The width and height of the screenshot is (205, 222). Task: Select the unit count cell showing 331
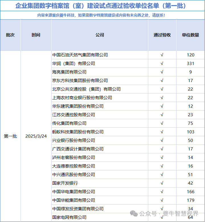click(x=190, y=64)
